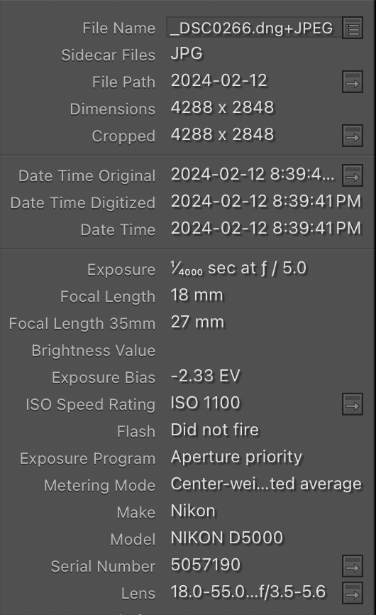The image size is (376, 615).
Task: Click the Date Time Digitized value
Action: click(x=265, y=202)
